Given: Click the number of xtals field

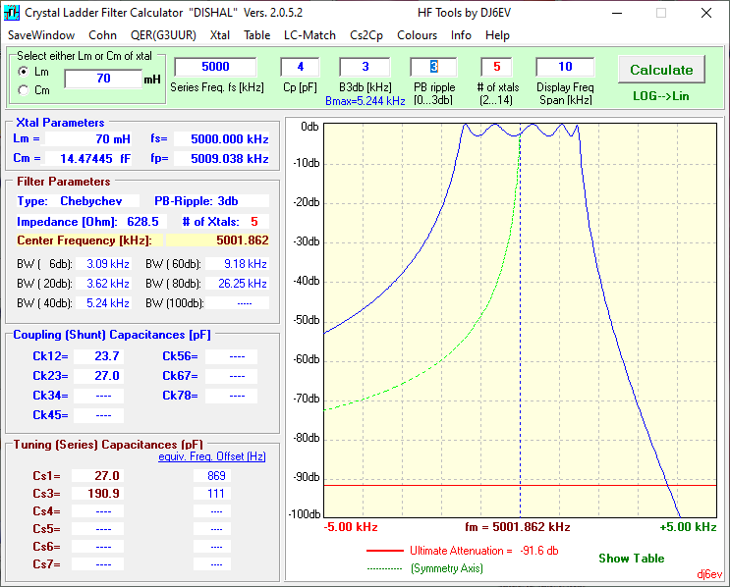Looking at the screenshot, I should 496,67.
